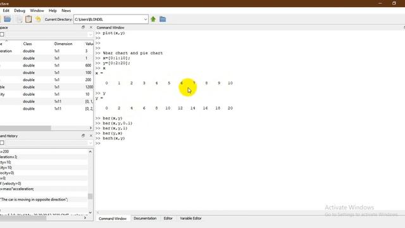The width and height of the screenshot is (405, 228).
Task: Click the 'plot(x,y)' command line
Action: 114,33
